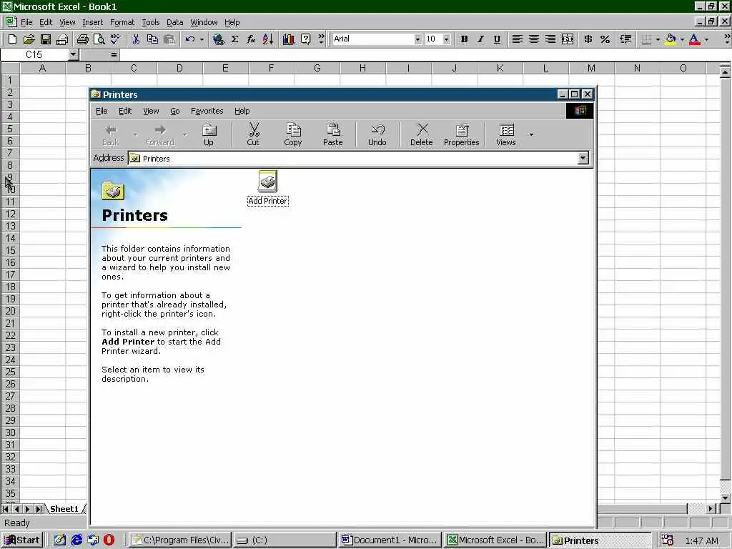Switch to Document1 Microsoft Word taskbar button
The image size is (732, 549).
(x=390, y=540)
